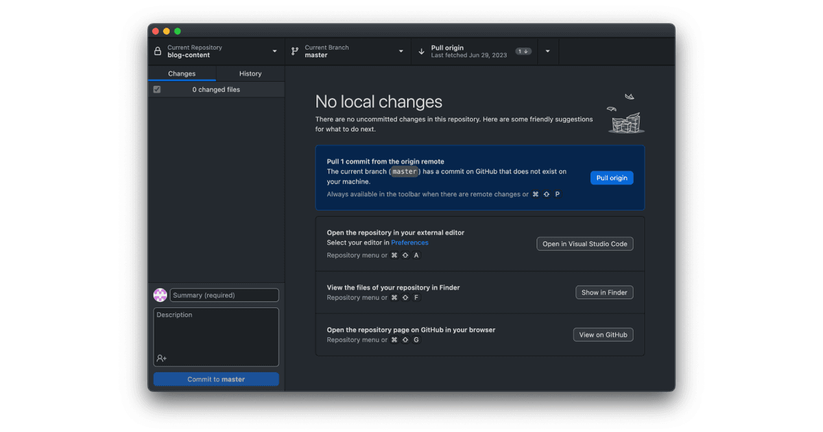Viewport: 823px width, 432px height.
Task: Open the Preferences link
Action: (409, 243)
